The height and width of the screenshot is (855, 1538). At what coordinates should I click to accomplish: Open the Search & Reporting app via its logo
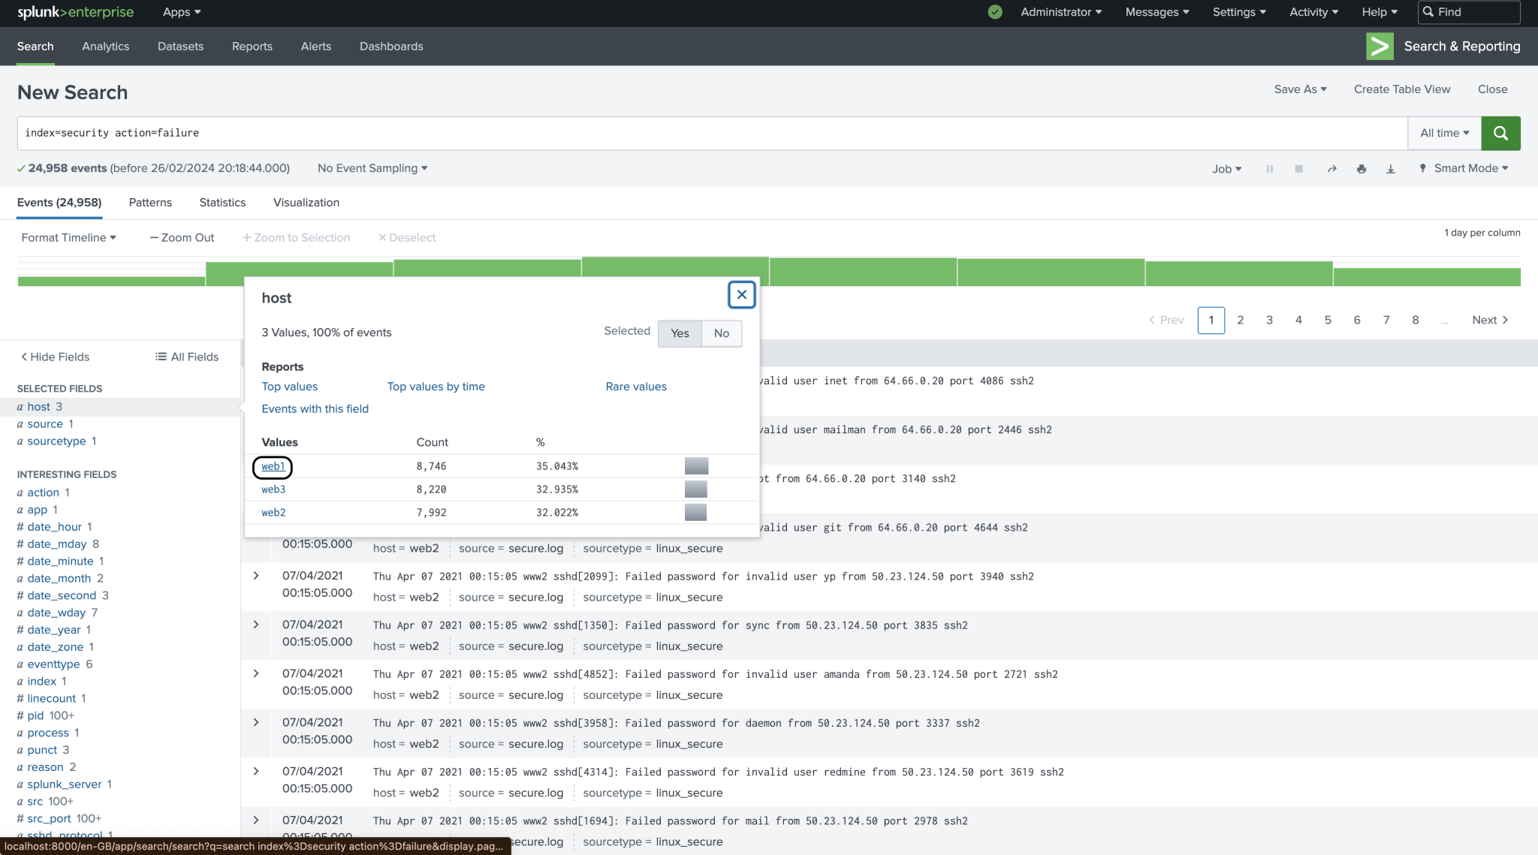pos(1379,46)
